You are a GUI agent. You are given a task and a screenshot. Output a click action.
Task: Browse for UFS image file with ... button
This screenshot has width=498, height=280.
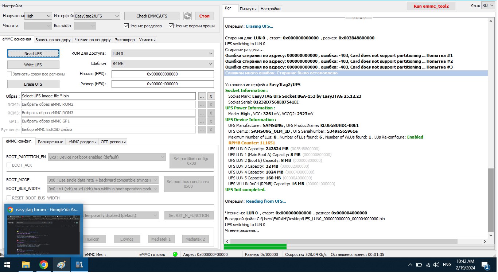(x=202, y=96)
